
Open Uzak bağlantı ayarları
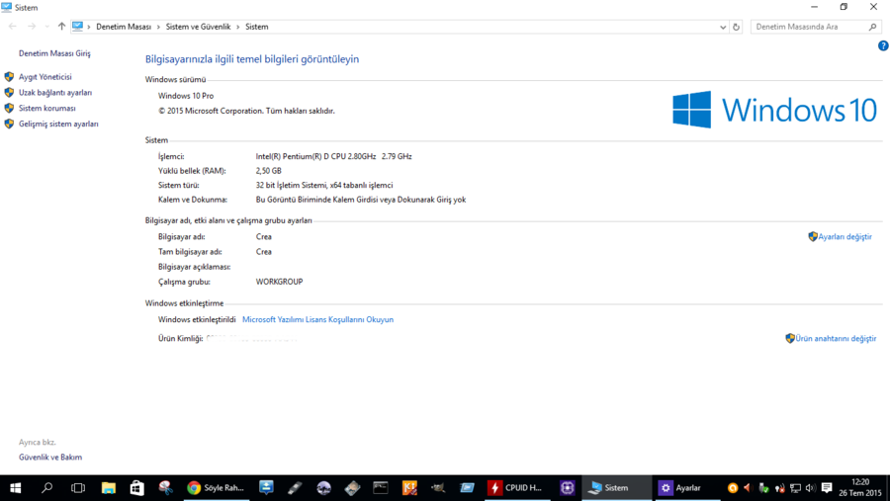point(55,93)
